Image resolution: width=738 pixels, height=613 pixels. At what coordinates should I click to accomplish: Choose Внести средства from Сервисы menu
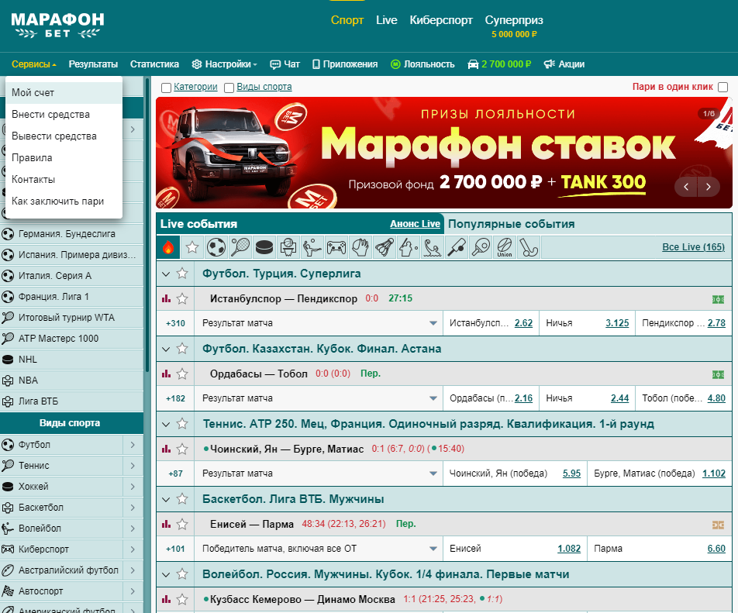64,115
